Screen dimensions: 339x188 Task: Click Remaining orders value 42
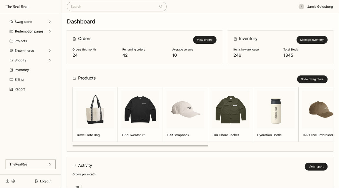125,56
